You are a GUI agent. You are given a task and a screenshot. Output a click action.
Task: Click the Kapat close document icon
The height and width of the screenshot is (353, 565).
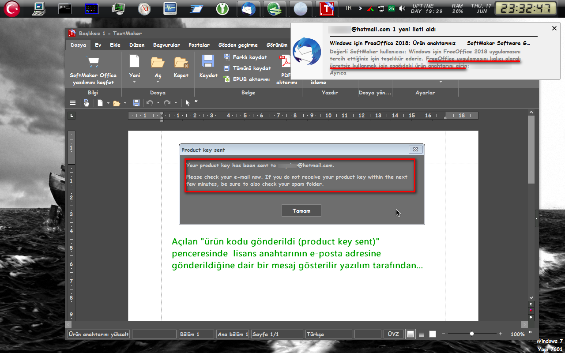pos(181,62)
